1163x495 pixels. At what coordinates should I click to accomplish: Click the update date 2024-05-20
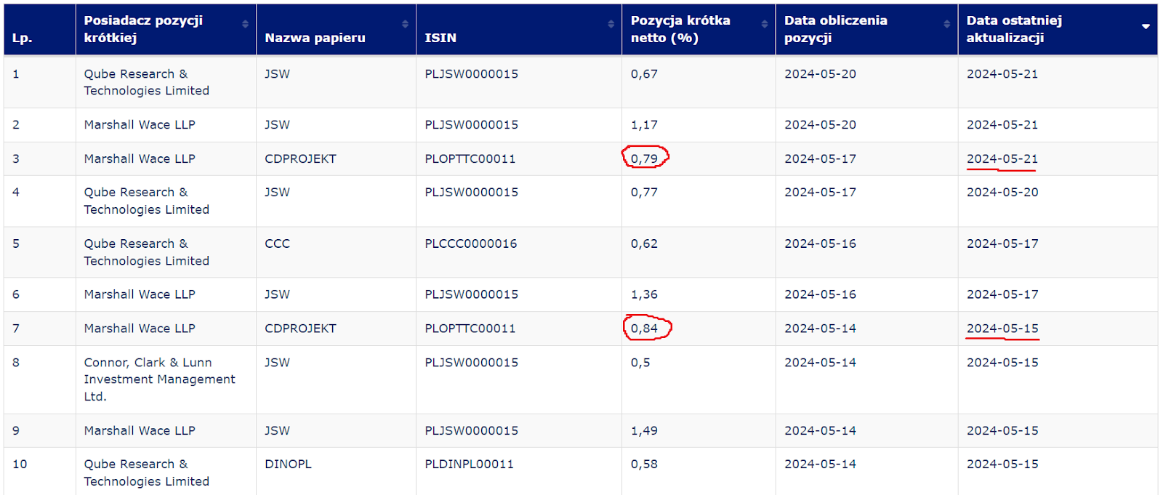1002,192
